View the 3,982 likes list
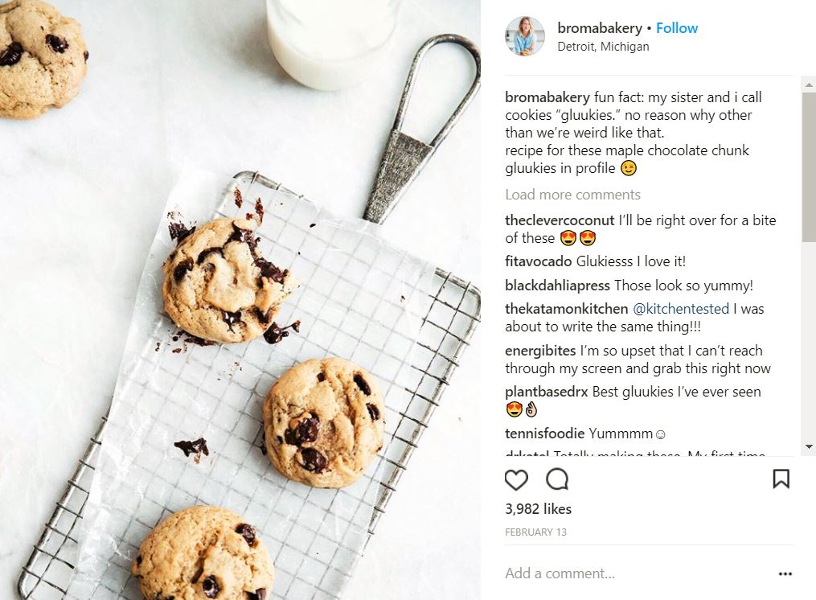This screenshot has height=600, width=816. [x=538, y=509]
